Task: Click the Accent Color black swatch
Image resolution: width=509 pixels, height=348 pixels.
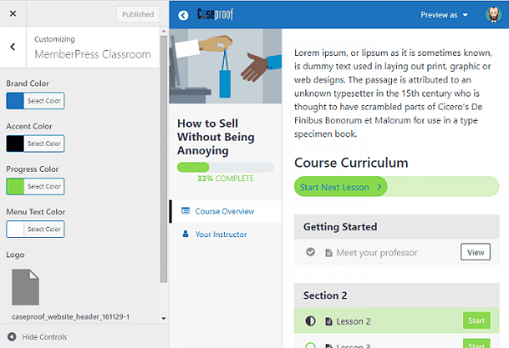Action: click(15, 144)
